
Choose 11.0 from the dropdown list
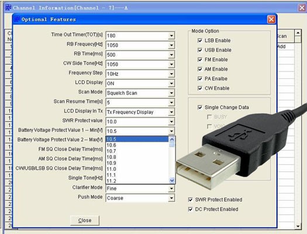(x=137, y=169)
